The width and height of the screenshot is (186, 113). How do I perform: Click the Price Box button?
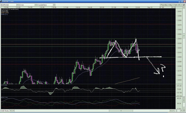point(164,5)
